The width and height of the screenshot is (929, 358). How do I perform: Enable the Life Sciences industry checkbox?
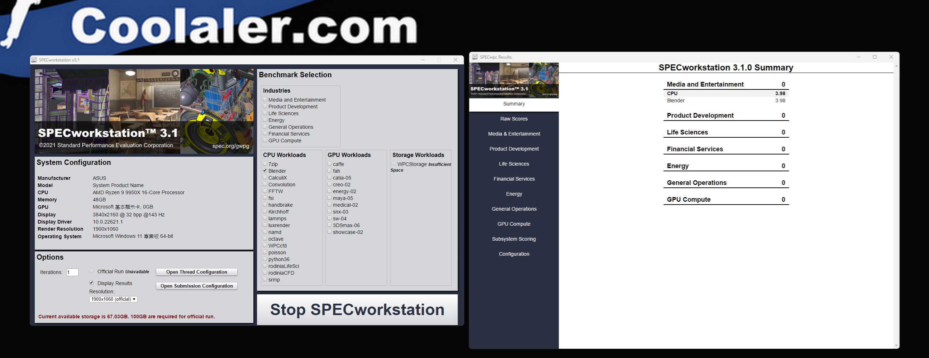point(265,113)
